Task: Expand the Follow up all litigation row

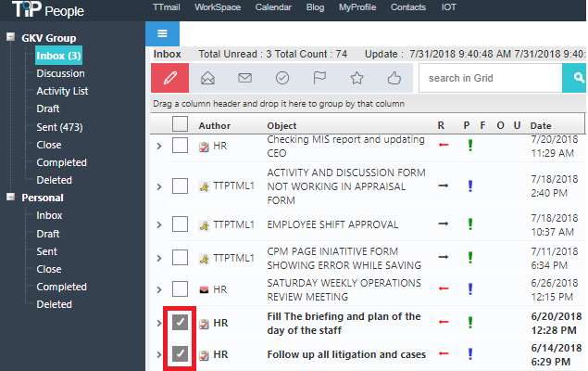Action: pyautogui.click(x=159, y=354)
